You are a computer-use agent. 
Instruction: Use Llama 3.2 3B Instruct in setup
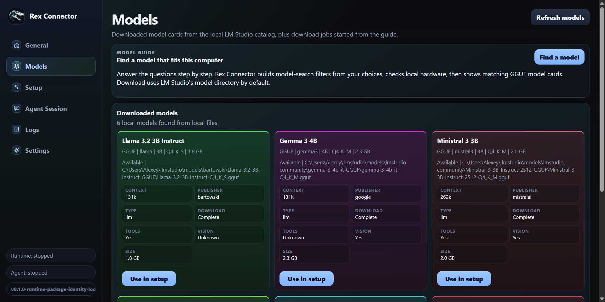point(149,279)
